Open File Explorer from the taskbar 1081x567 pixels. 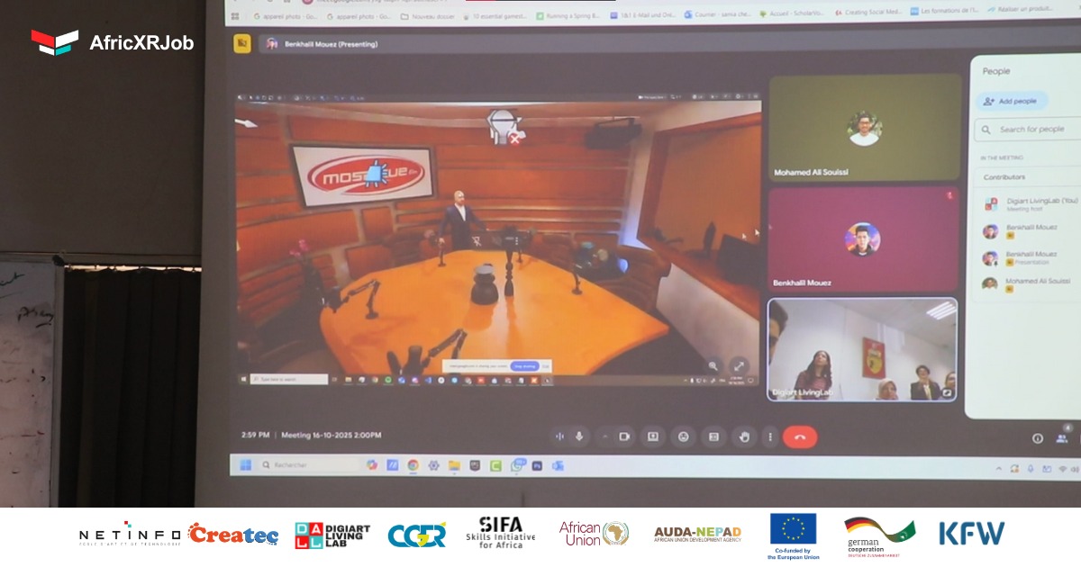click(454, 465)
